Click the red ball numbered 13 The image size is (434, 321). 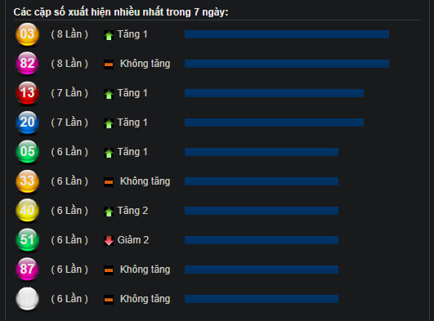coord(27,93)
